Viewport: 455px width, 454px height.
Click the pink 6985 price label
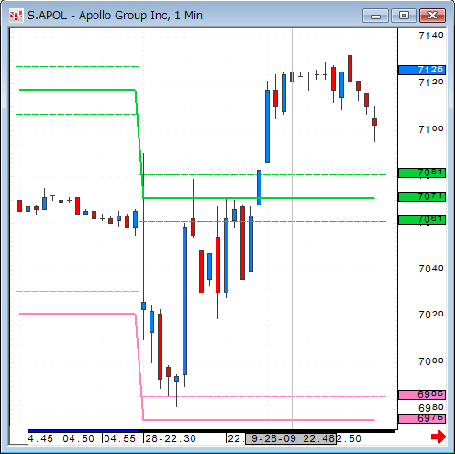coord(422,394)
